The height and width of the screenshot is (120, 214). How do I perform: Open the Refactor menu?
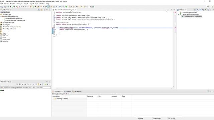tap(13, 4)
